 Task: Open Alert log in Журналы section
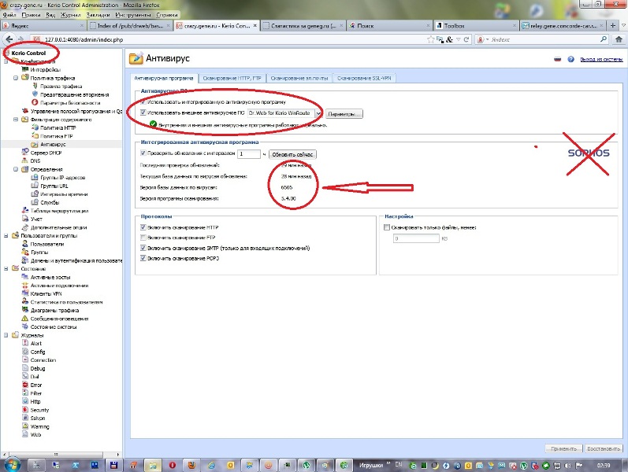click(24, 343)
